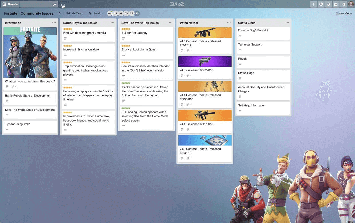Screen dimensions: 355x223
Task: Open Account Security and Unauthorized Charges card
Action: point(263,92)
